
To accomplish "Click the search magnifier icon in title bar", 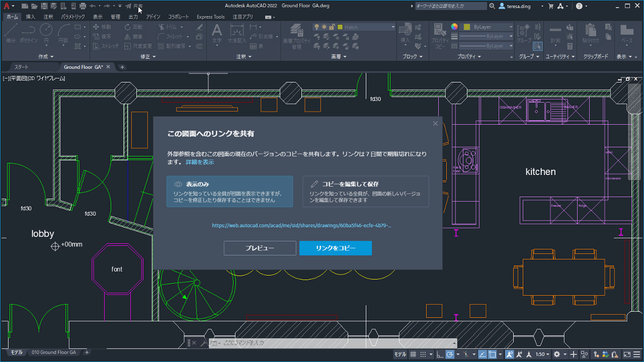I will tap(492, 6).
